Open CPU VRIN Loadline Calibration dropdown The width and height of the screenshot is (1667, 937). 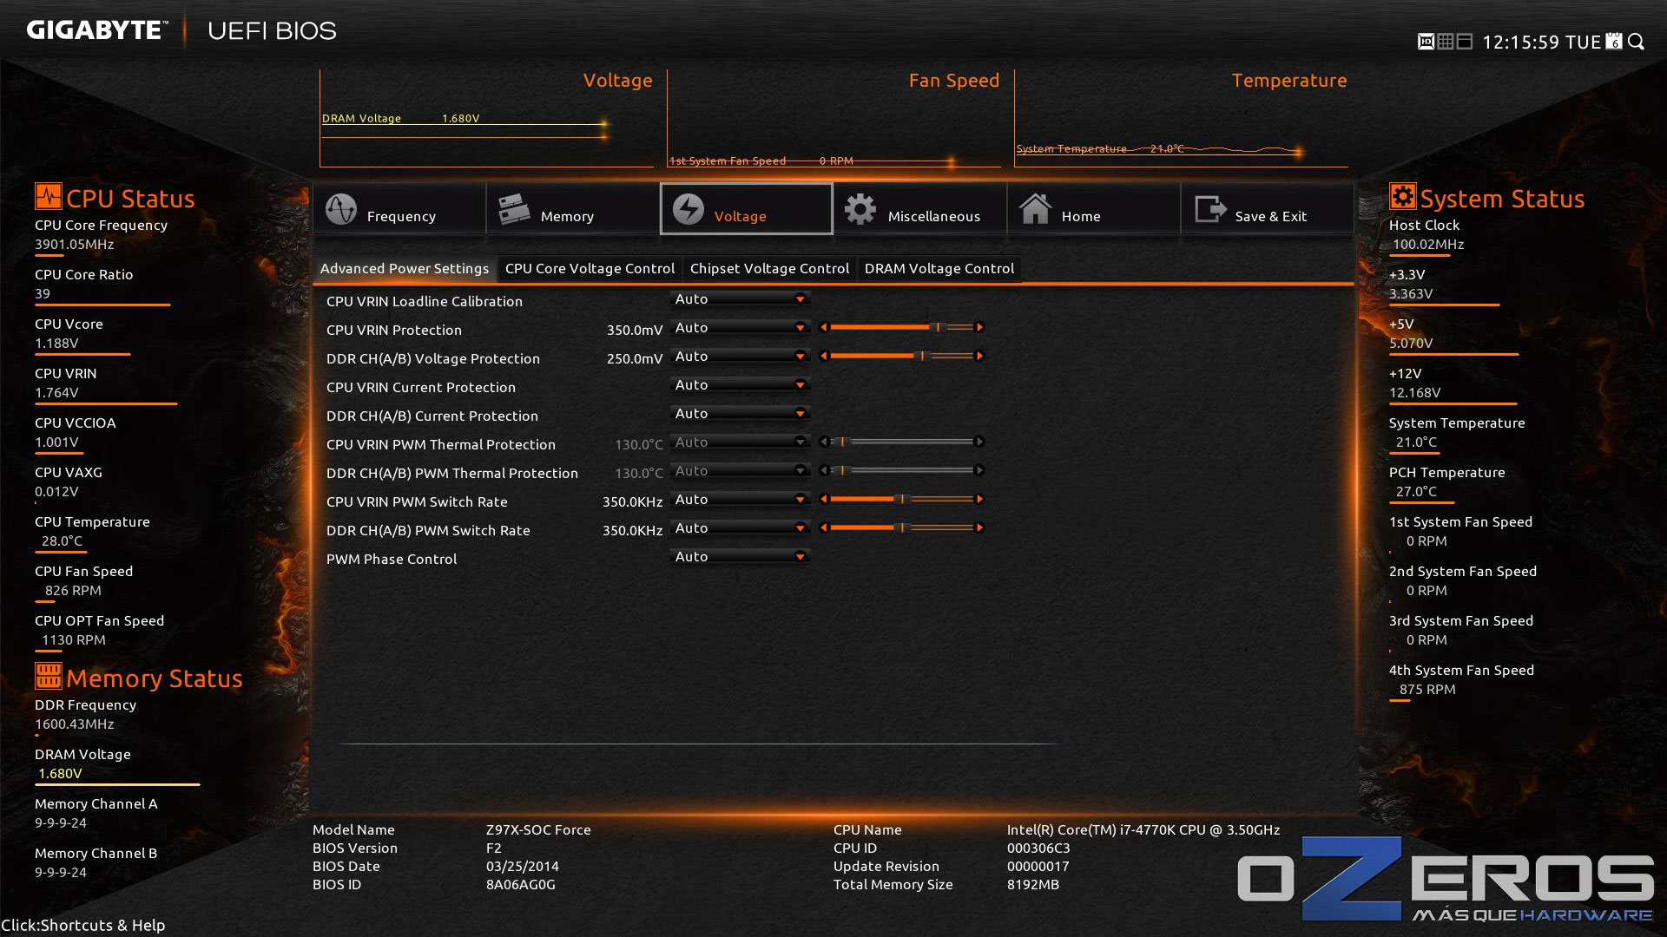[741, 299]
